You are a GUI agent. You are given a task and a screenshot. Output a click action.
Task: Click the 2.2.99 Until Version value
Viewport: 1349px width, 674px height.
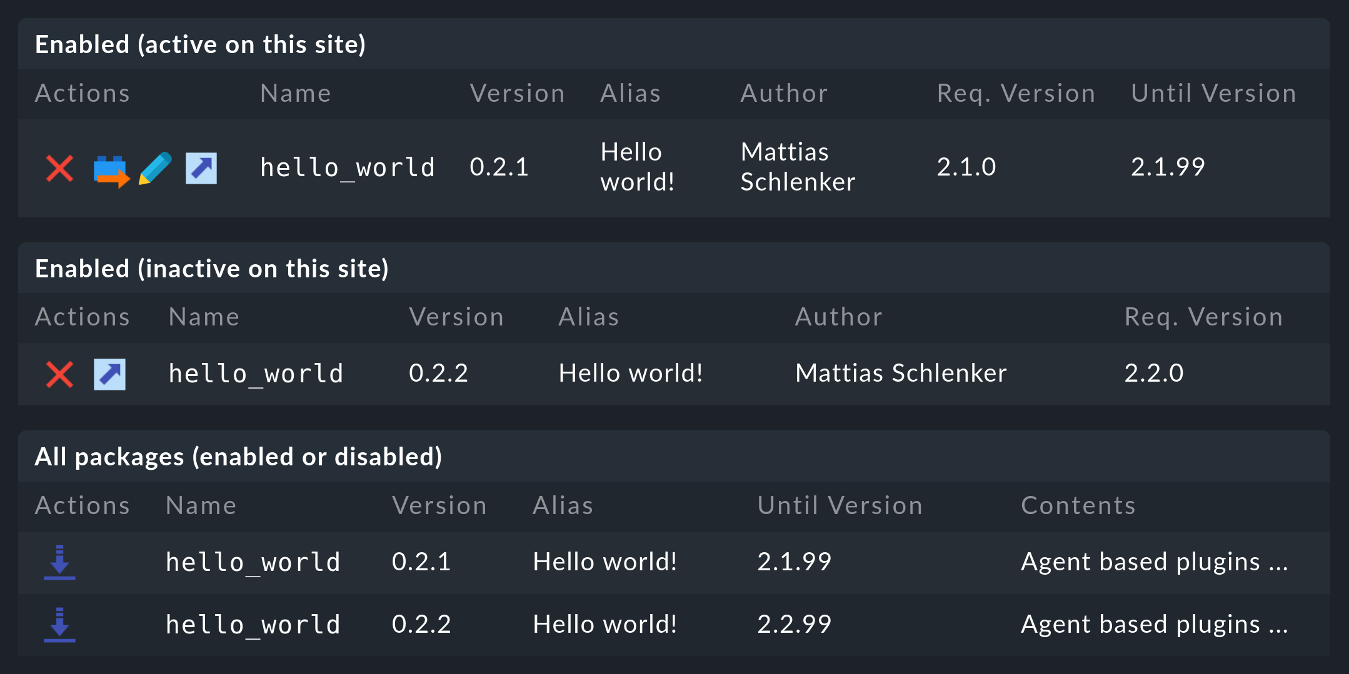click(794, 625)
